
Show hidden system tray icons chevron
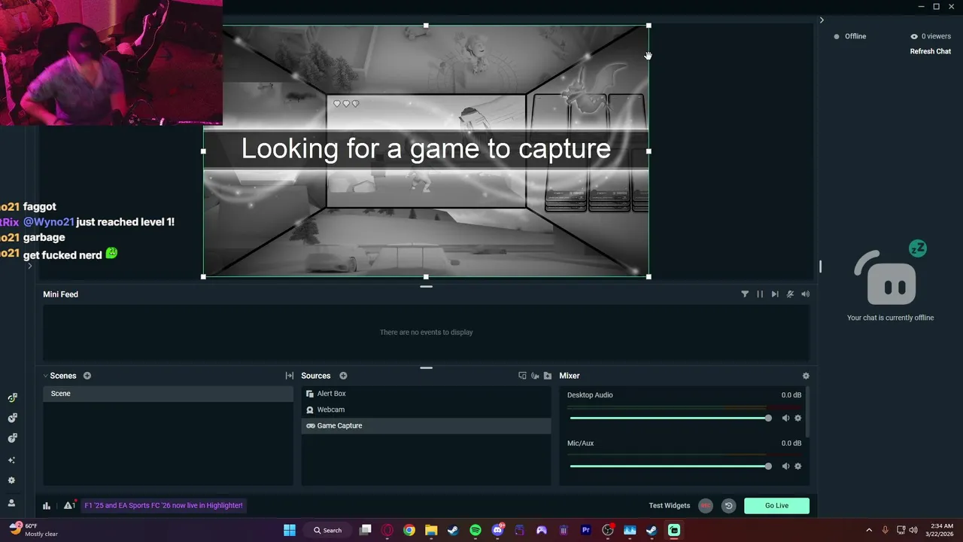(x=869, y=530)
